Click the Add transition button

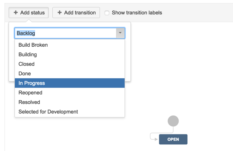pyautogui.click(x=76, y=12)
